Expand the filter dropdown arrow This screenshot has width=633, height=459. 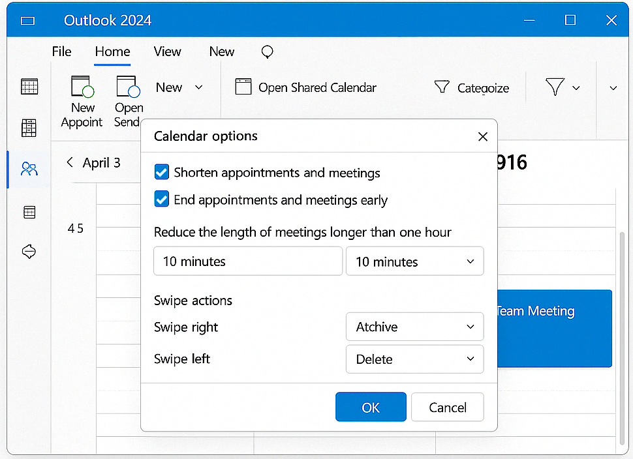pyautogui.click(x=576, y=88)
